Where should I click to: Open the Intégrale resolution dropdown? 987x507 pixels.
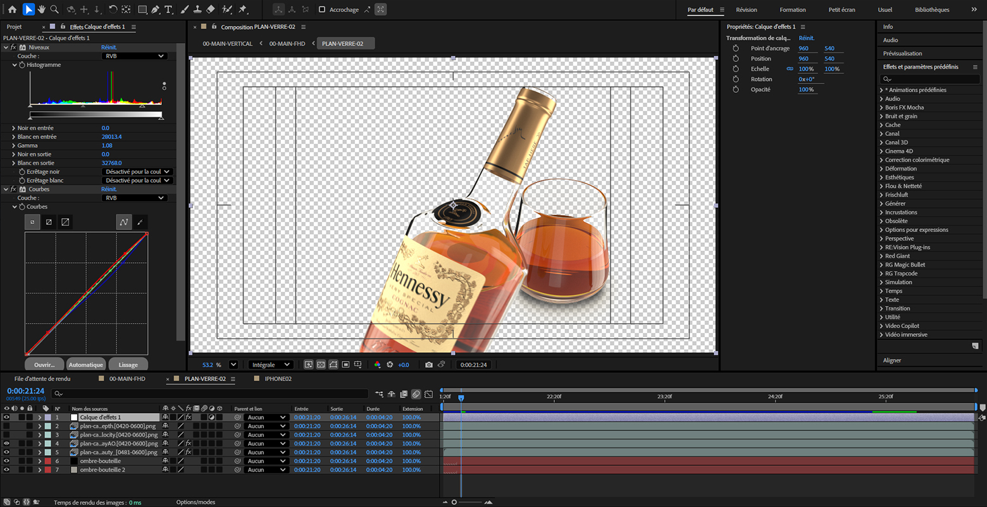(270, 365)
